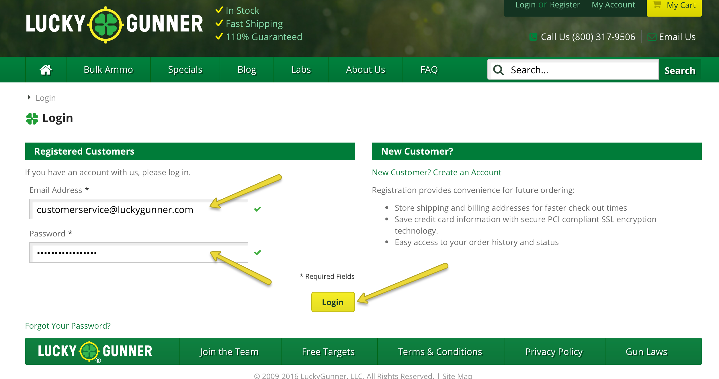
Task: Open the FAQ menu item
Action: pos(429,69)
